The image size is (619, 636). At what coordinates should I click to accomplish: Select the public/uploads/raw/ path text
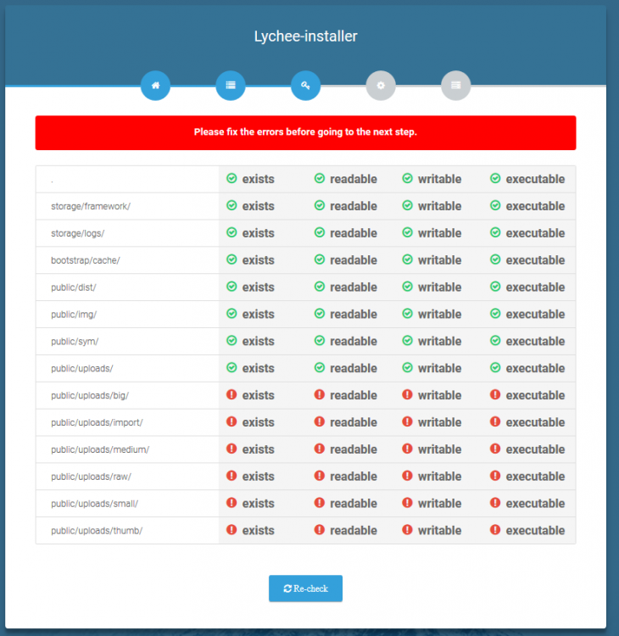tap(92, 477)
